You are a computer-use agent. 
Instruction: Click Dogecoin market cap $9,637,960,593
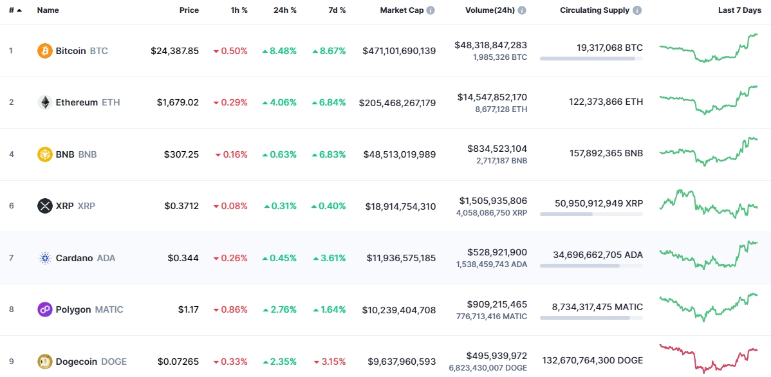point(402,362)
